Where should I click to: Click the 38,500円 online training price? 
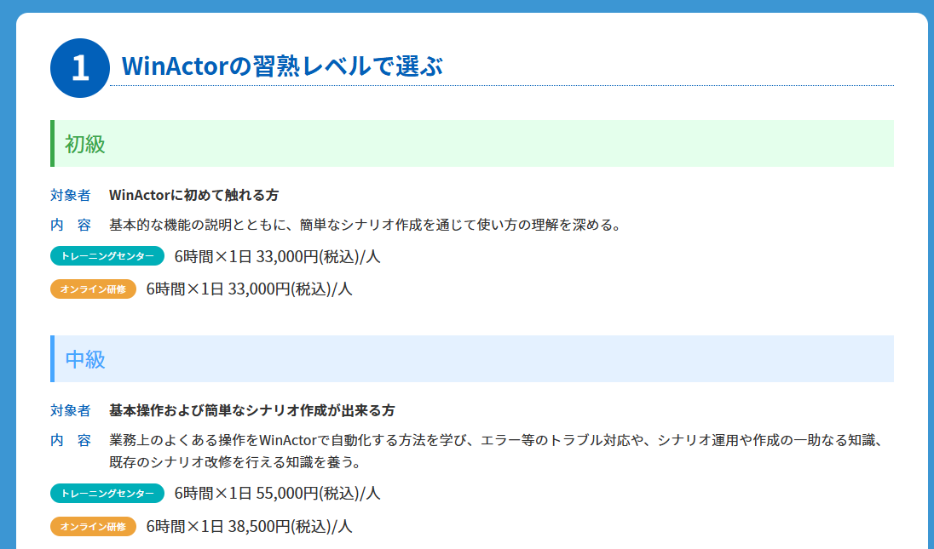(249, 527)
